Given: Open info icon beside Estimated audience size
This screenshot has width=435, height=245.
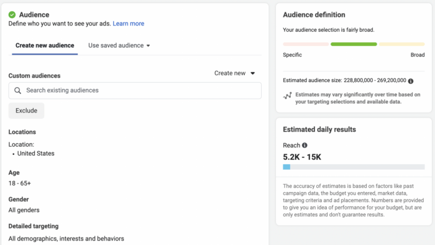Looking at the screenshot, I should 411,81.
